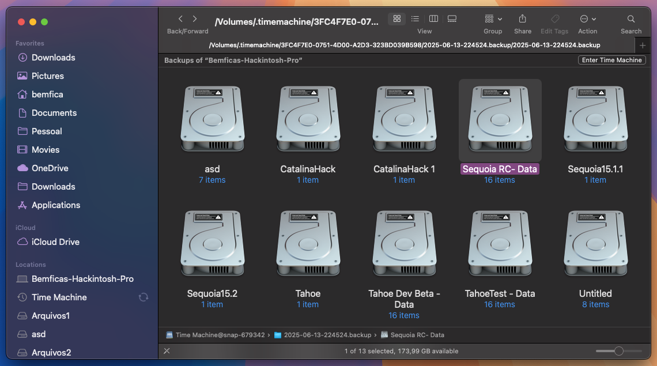Screen dimensions: 657x366
Task: Select the Tahoe disk icon
Action: pyautogui.click(x=308, y=244)
